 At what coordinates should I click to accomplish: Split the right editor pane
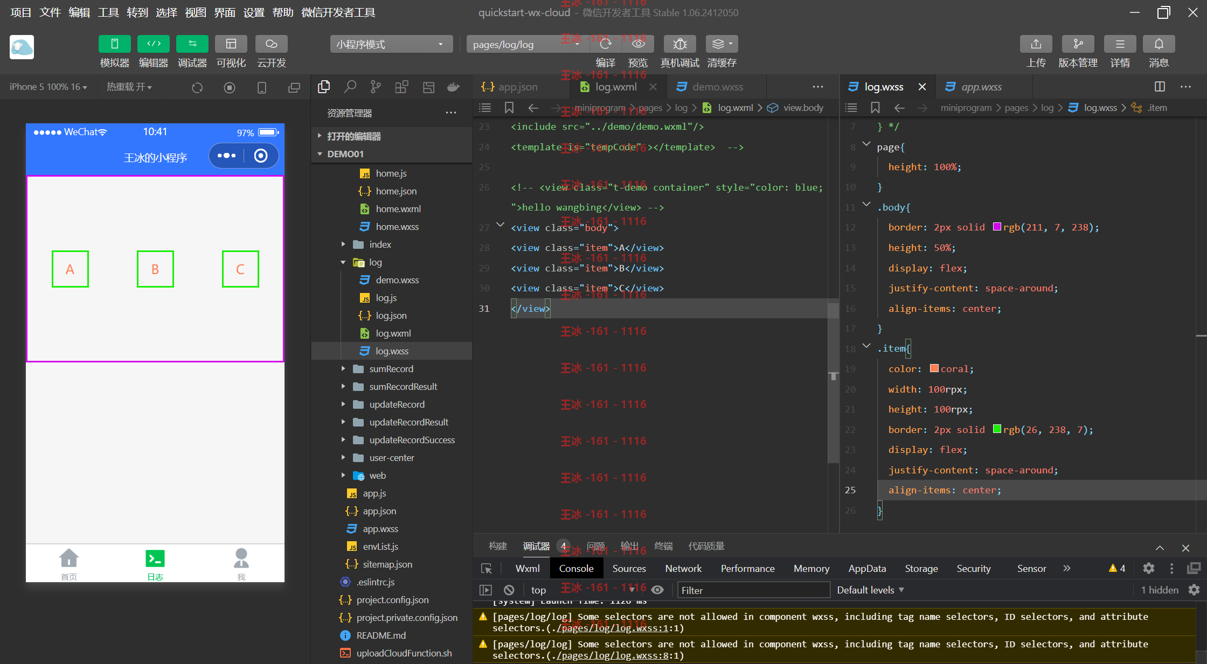pos(1160,87)
